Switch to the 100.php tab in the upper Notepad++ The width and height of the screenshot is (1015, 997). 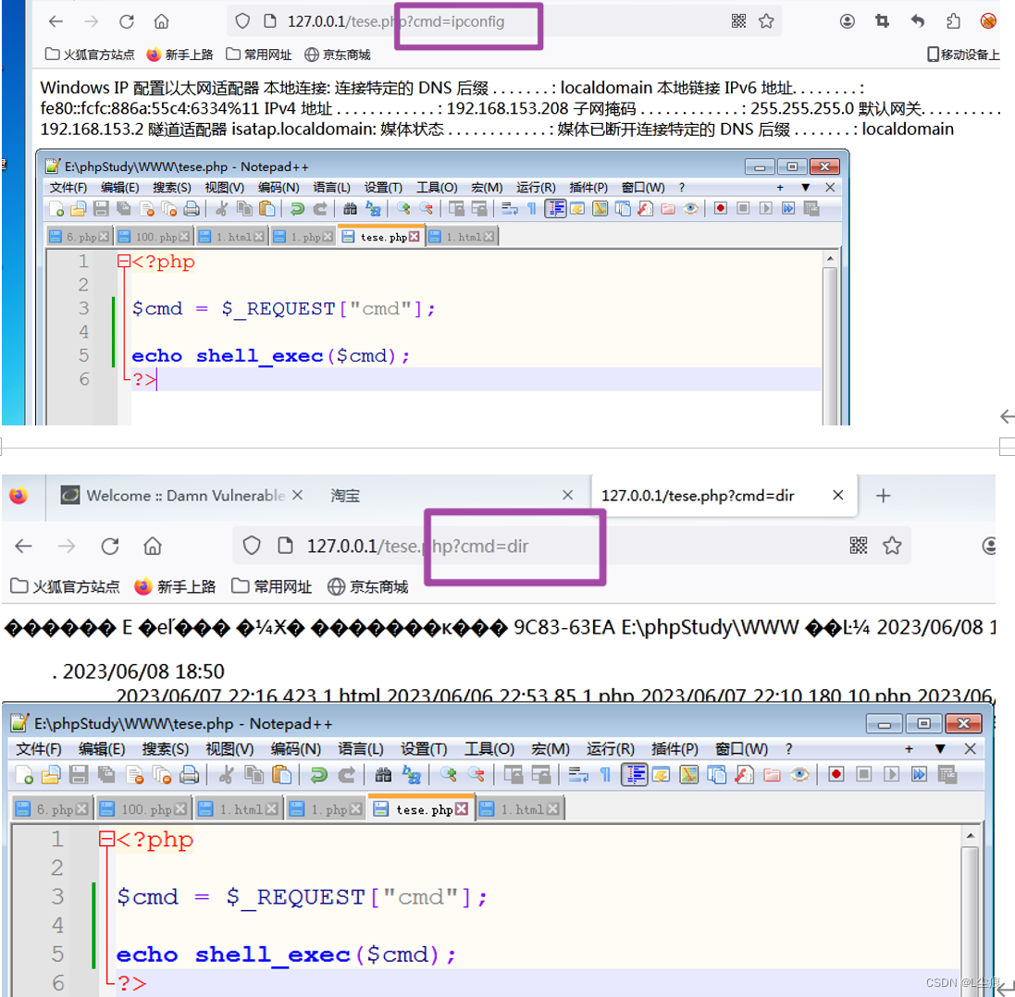pos(154,237)
